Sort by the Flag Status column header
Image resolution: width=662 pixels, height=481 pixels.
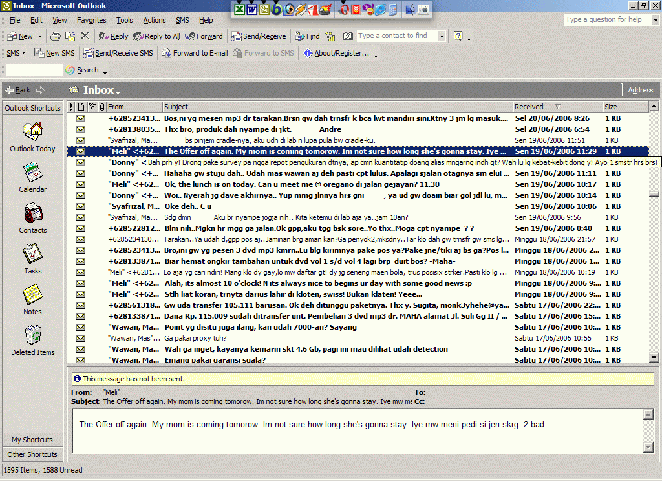tap(92, 107)
